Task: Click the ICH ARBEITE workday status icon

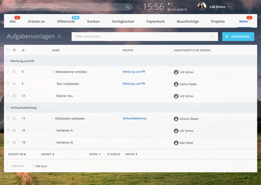Action: 169,10
